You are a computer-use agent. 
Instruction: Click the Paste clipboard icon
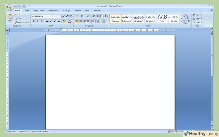pyautogui.click(x=10, y=17)
